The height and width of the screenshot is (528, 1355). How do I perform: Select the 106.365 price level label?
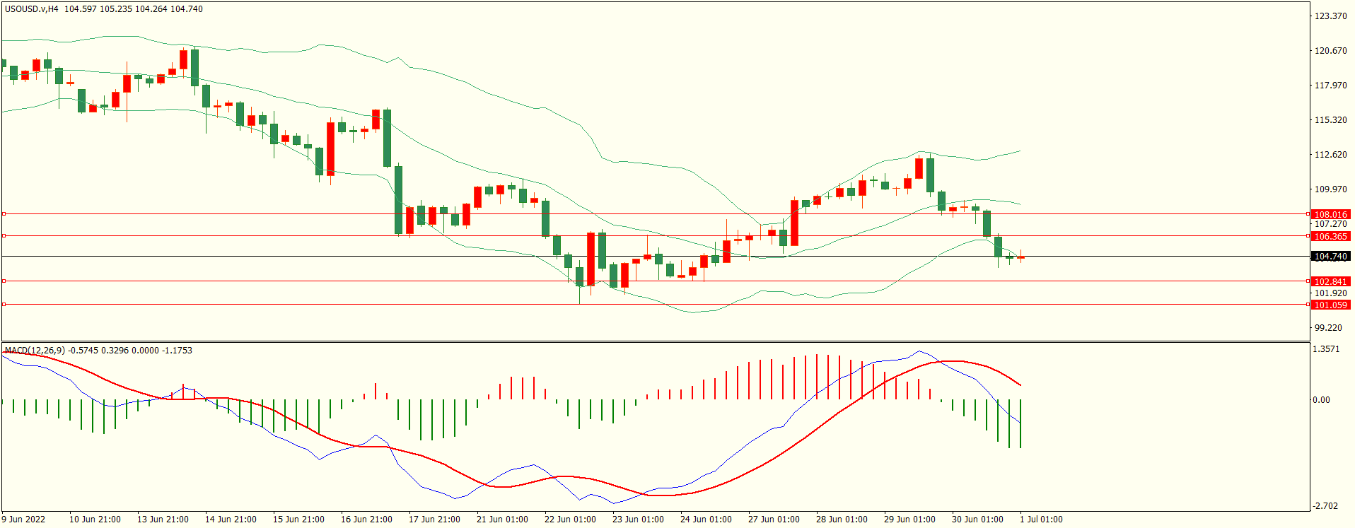click(x=1330, y=236)
